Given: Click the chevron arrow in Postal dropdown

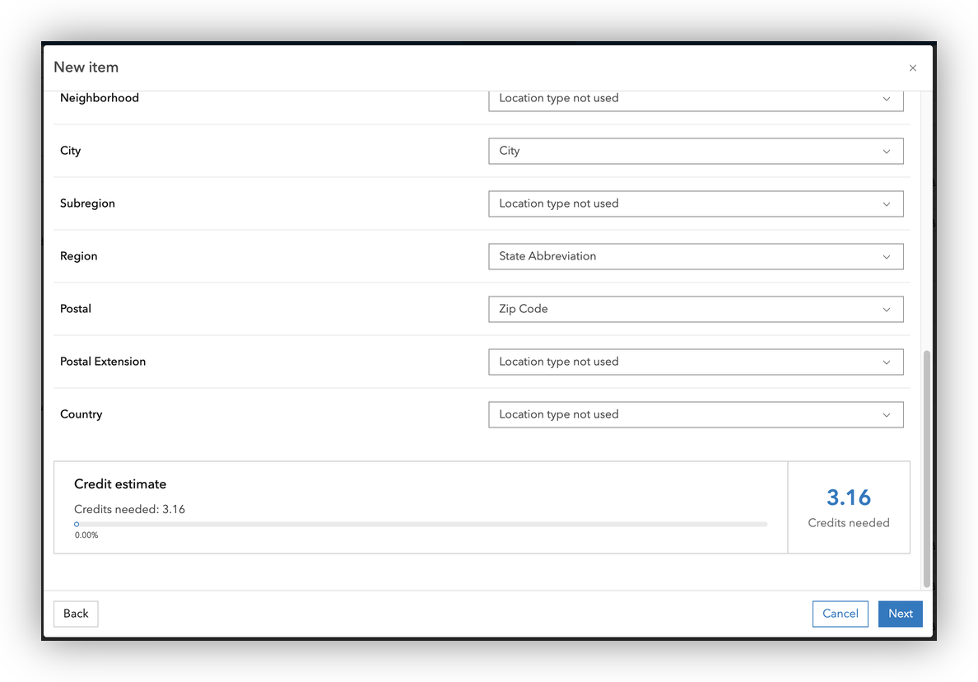Looking at the screenshot, I should click(887, 310).
